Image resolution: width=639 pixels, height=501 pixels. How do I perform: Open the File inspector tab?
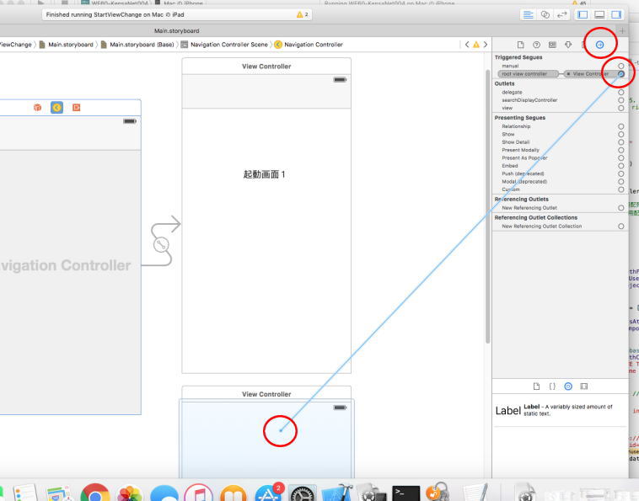[x=520, y=44]
